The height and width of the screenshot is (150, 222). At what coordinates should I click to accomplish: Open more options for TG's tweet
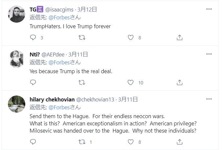[209, 9]
